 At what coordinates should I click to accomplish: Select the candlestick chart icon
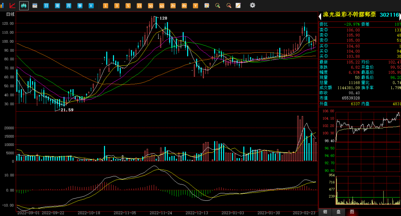pos(24,6)
